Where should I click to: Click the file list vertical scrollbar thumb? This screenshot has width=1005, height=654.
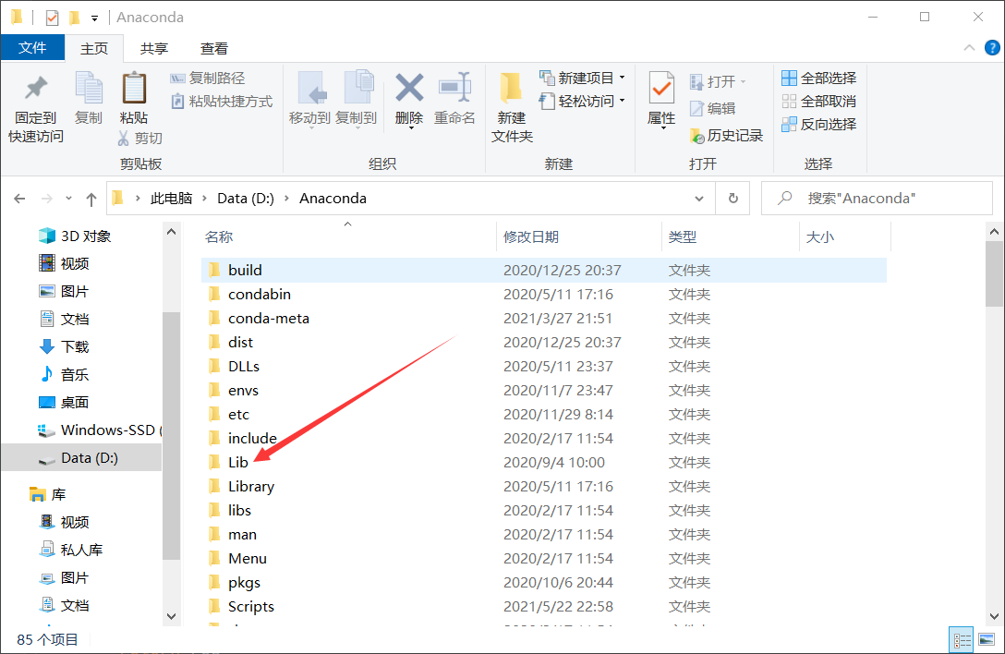click(x=994, y=274)
